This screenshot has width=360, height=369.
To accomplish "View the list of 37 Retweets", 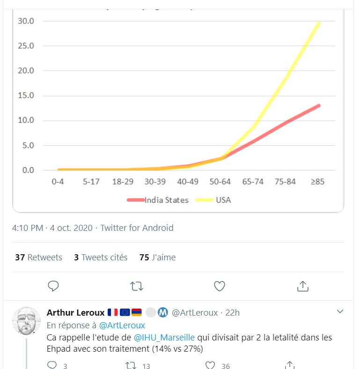I will (x=38, y=258).
